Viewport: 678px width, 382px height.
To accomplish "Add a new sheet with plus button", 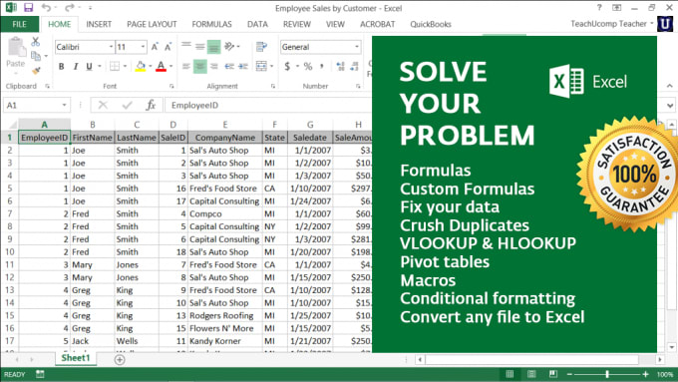I will click(x=120, y=359).
